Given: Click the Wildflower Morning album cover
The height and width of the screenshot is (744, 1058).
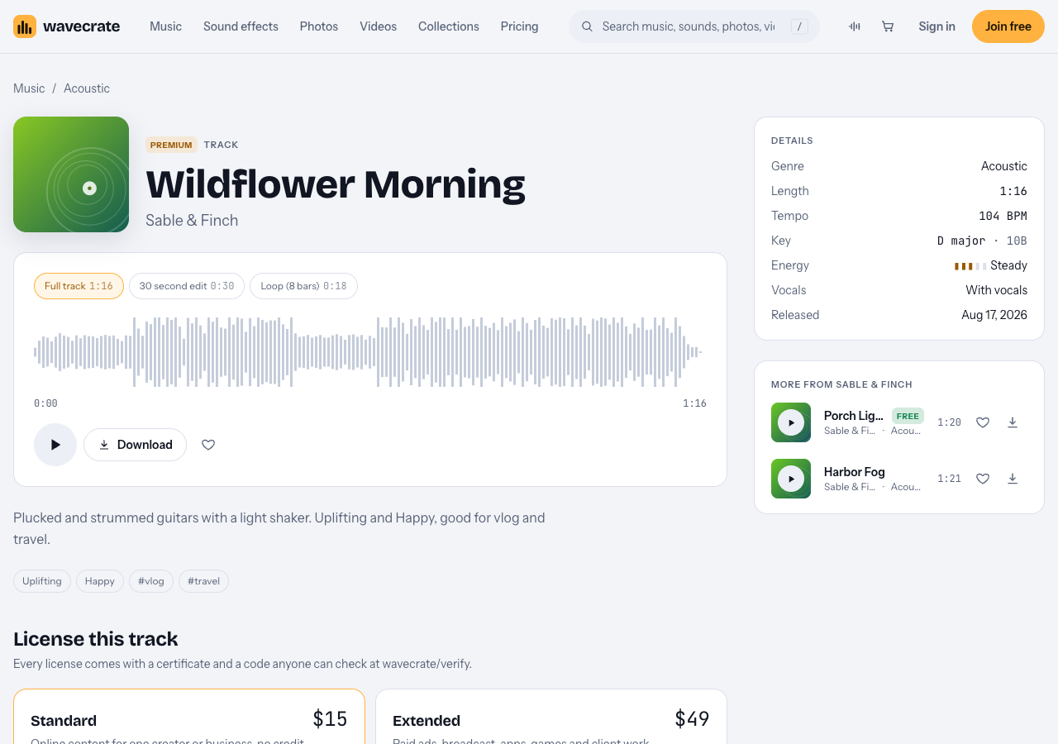Looking at the screenshot, I should tap(71, 174).
